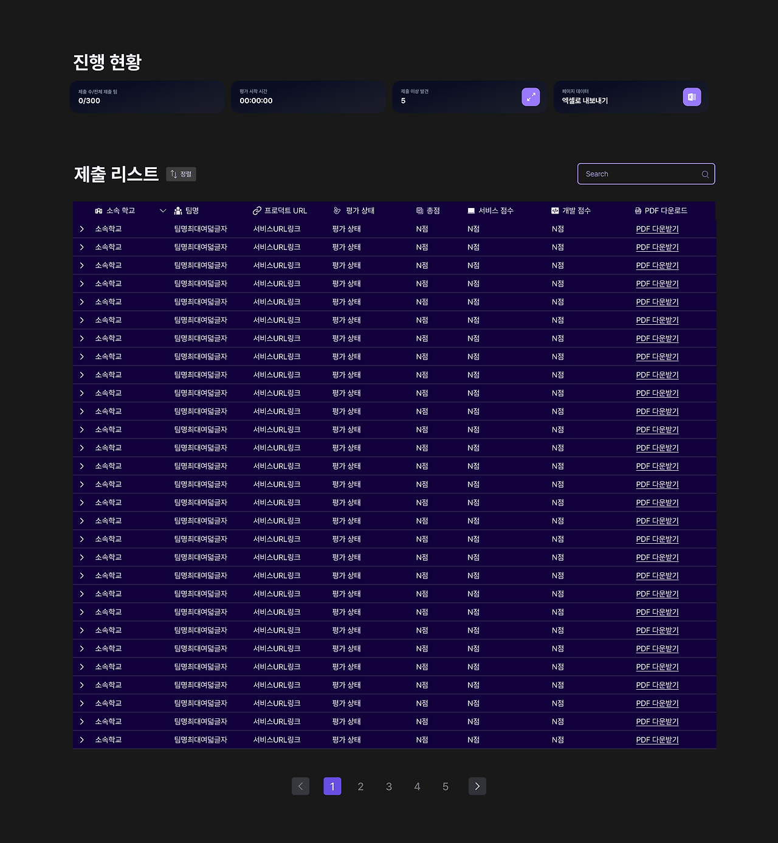The height and width of the screenshot is (843, 778).
Task: Click the building icon in 소속 학교 column header
Action: pyautogui.click(x=98, y=210)
